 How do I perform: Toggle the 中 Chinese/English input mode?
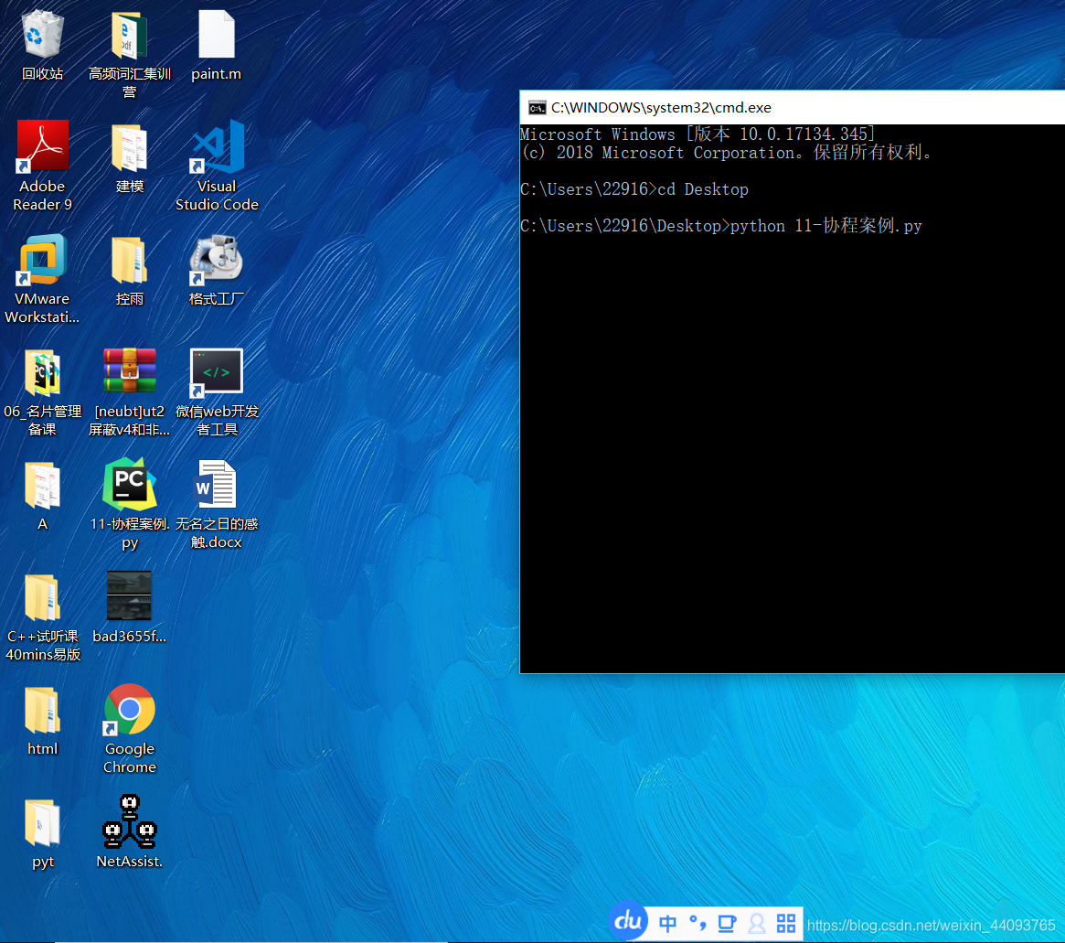point(667,923)
